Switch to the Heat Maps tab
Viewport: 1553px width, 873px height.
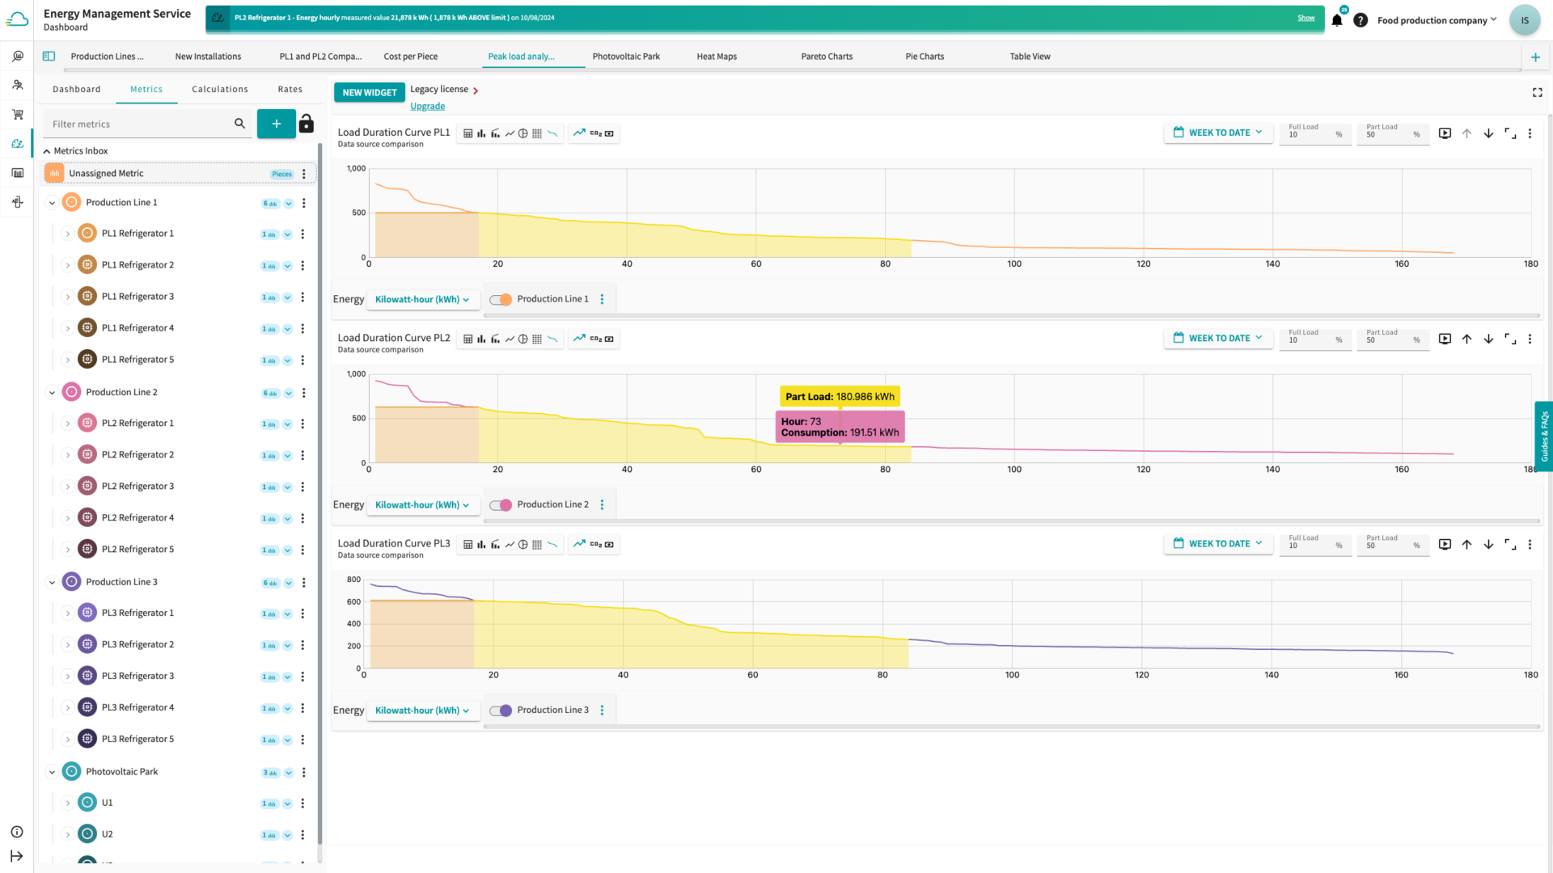[x=717, y=57]
